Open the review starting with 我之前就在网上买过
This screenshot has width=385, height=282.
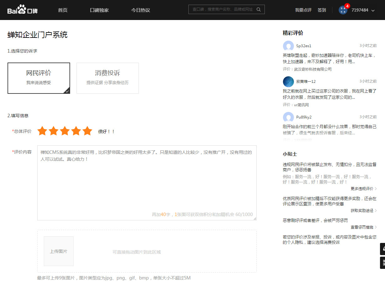point(329,94)
